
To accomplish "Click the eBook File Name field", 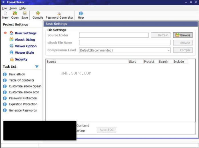I will pyautogui.click(x=125, y=43).
